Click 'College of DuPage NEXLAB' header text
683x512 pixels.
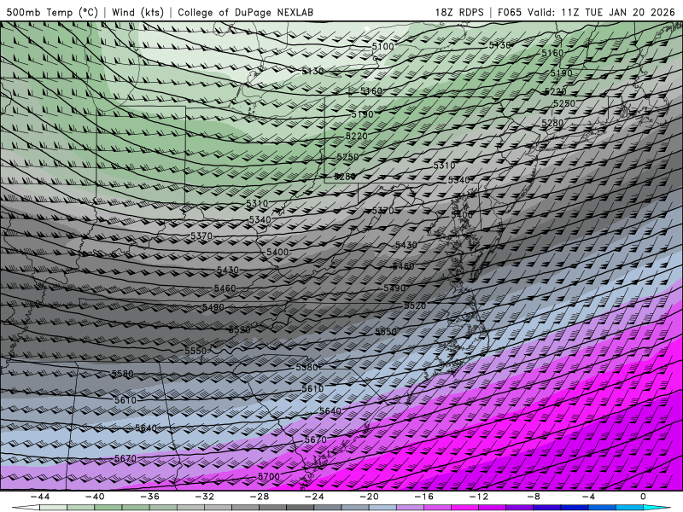click(245, 12)
